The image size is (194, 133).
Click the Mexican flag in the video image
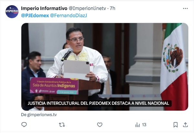click(x=174, y=66)
